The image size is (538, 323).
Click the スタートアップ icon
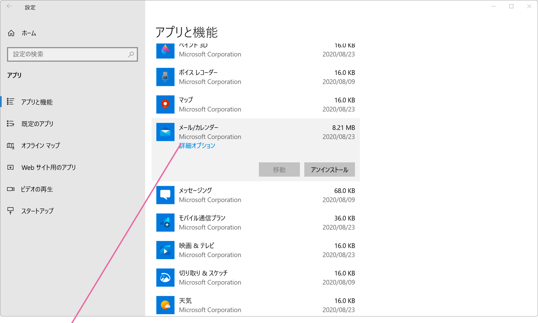click(10, 211)
